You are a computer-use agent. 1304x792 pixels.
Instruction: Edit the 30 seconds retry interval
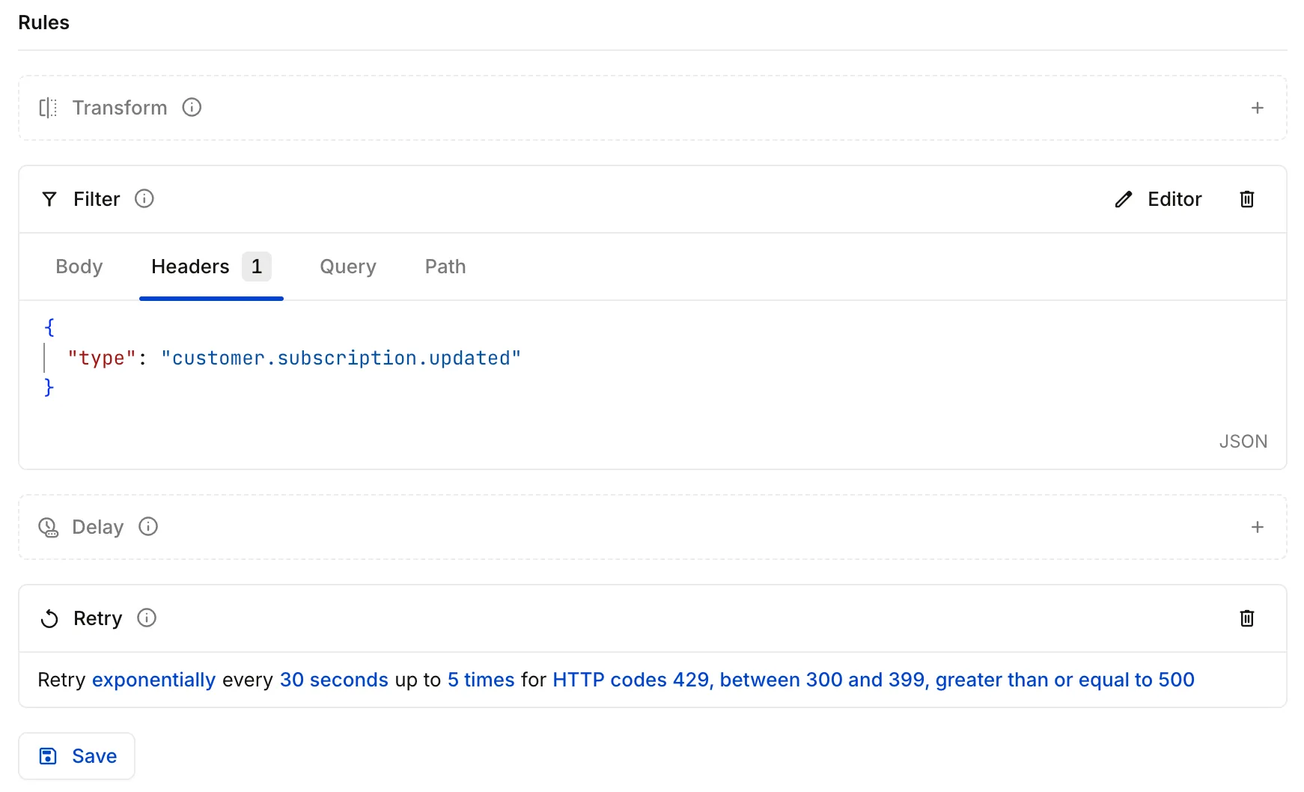334,680
